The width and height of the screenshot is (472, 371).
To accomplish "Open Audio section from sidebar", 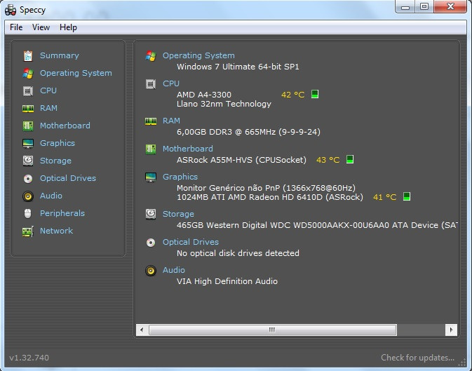I will [x=51, y=196].
